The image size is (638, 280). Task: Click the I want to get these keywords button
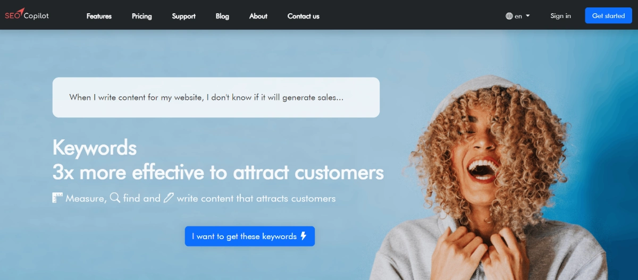pos(250,236)
